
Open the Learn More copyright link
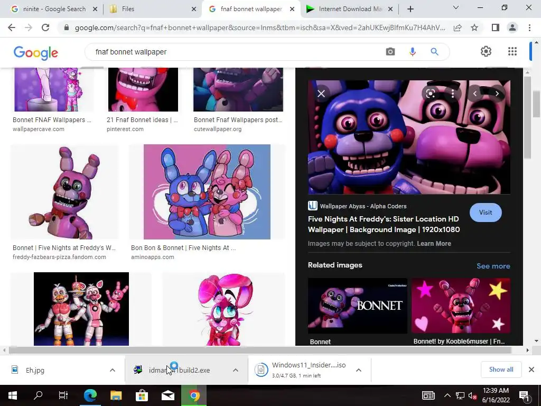pyautogui.click(x=434, y=243)
